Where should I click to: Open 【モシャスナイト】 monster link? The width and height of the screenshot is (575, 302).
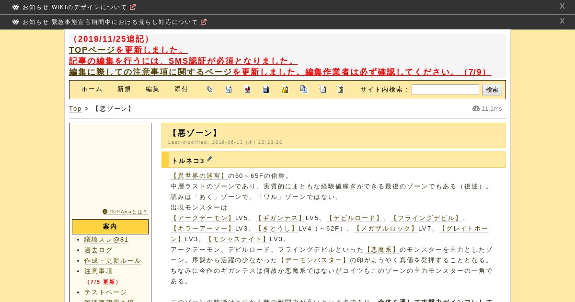(238, 239)
